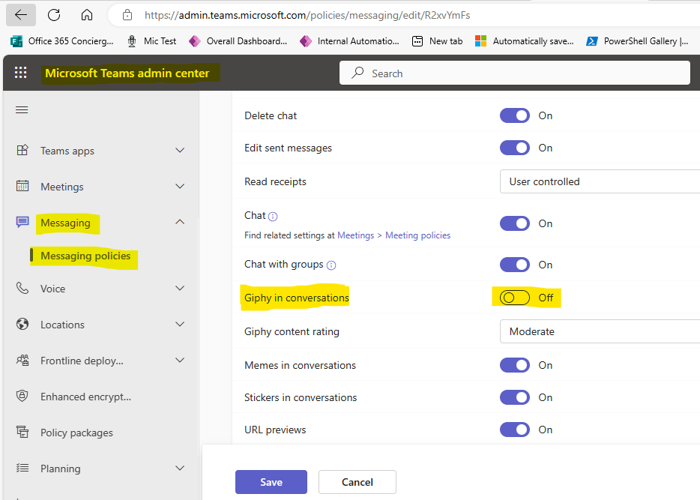
Task: Turn off Delete chat toggle
Action: (x=515, y=115)
